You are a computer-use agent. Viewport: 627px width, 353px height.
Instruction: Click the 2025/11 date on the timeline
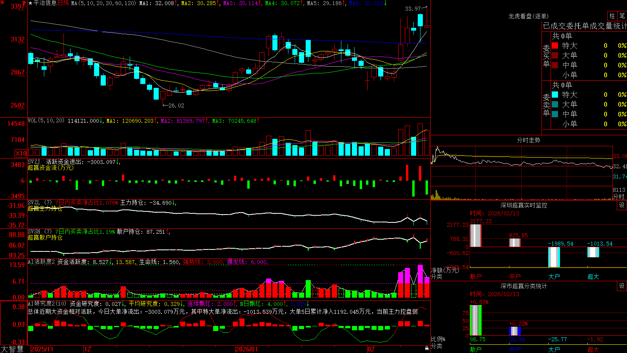click(42, 349)
